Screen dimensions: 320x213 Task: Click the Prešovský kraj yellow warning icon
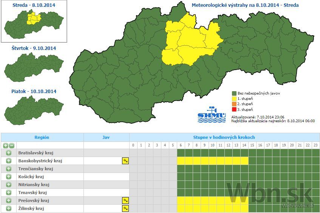[x=125, y=201]
